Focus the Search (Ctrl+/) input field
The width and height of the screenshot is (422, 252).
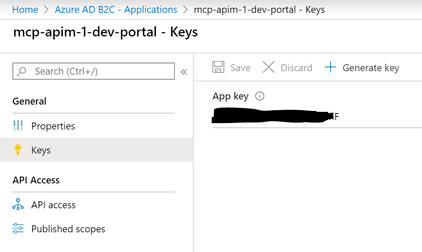coord(94,71)
